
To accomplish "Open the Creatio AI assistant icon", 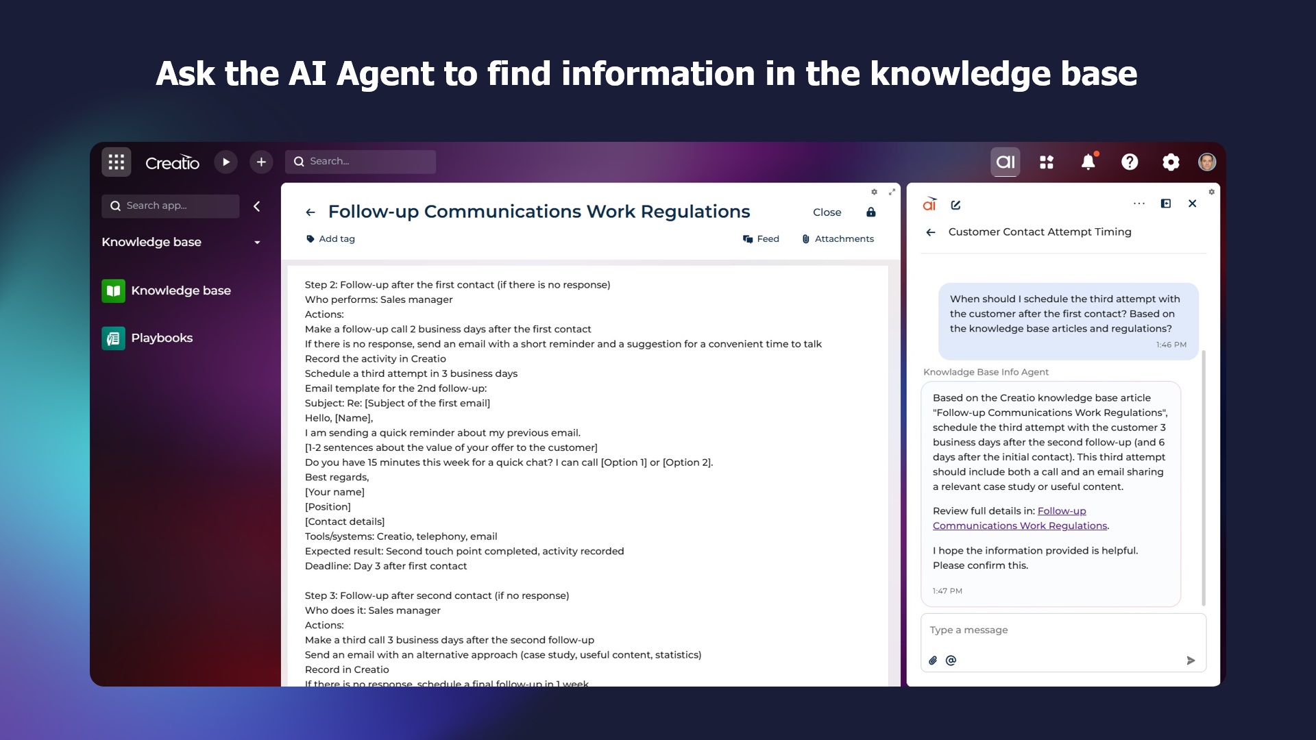I will click(1005, 162).
